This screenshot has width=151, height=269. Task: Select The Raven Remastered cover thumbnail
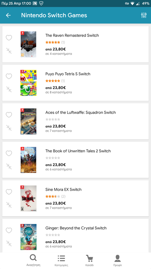[29, 44]
